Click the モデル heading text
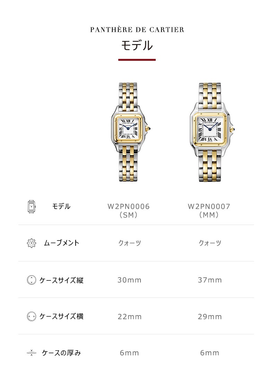 [x=137, y=45]
